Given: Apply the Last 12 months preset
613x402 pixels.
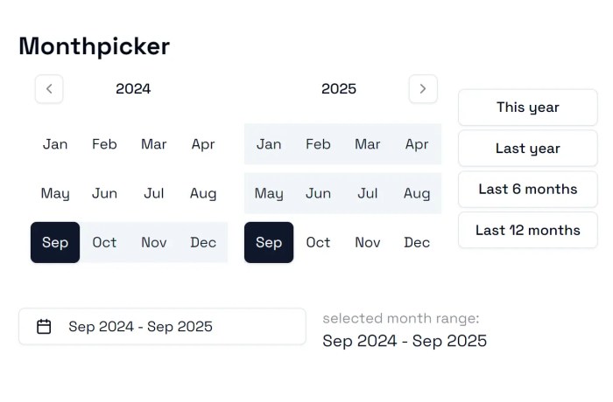Looking at the screenshot, I should [x=528, y=230].
